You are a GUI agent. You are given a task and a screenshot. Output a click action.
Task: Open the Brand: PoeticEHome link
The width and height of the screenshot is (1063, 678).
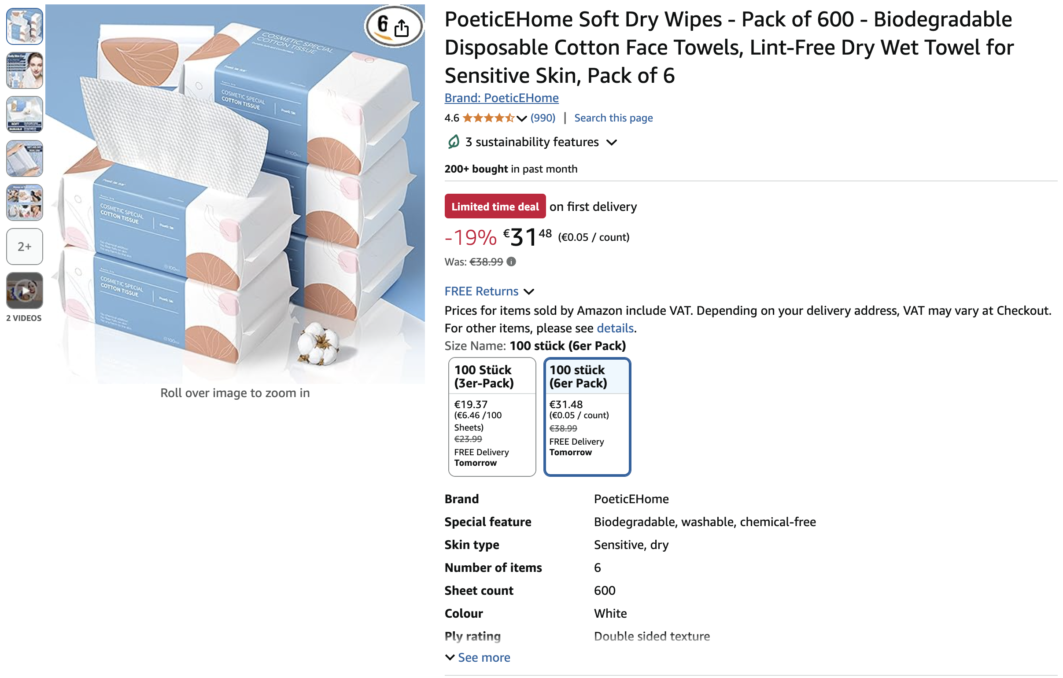(x=502, y=98)
